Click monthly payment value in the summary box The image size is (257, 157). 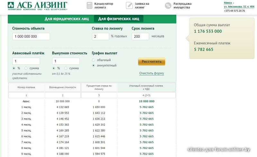click(204, 50)
